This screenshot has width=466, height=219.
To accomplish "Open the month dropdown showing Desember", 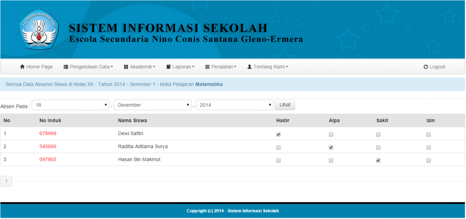I will coord(152,105).
